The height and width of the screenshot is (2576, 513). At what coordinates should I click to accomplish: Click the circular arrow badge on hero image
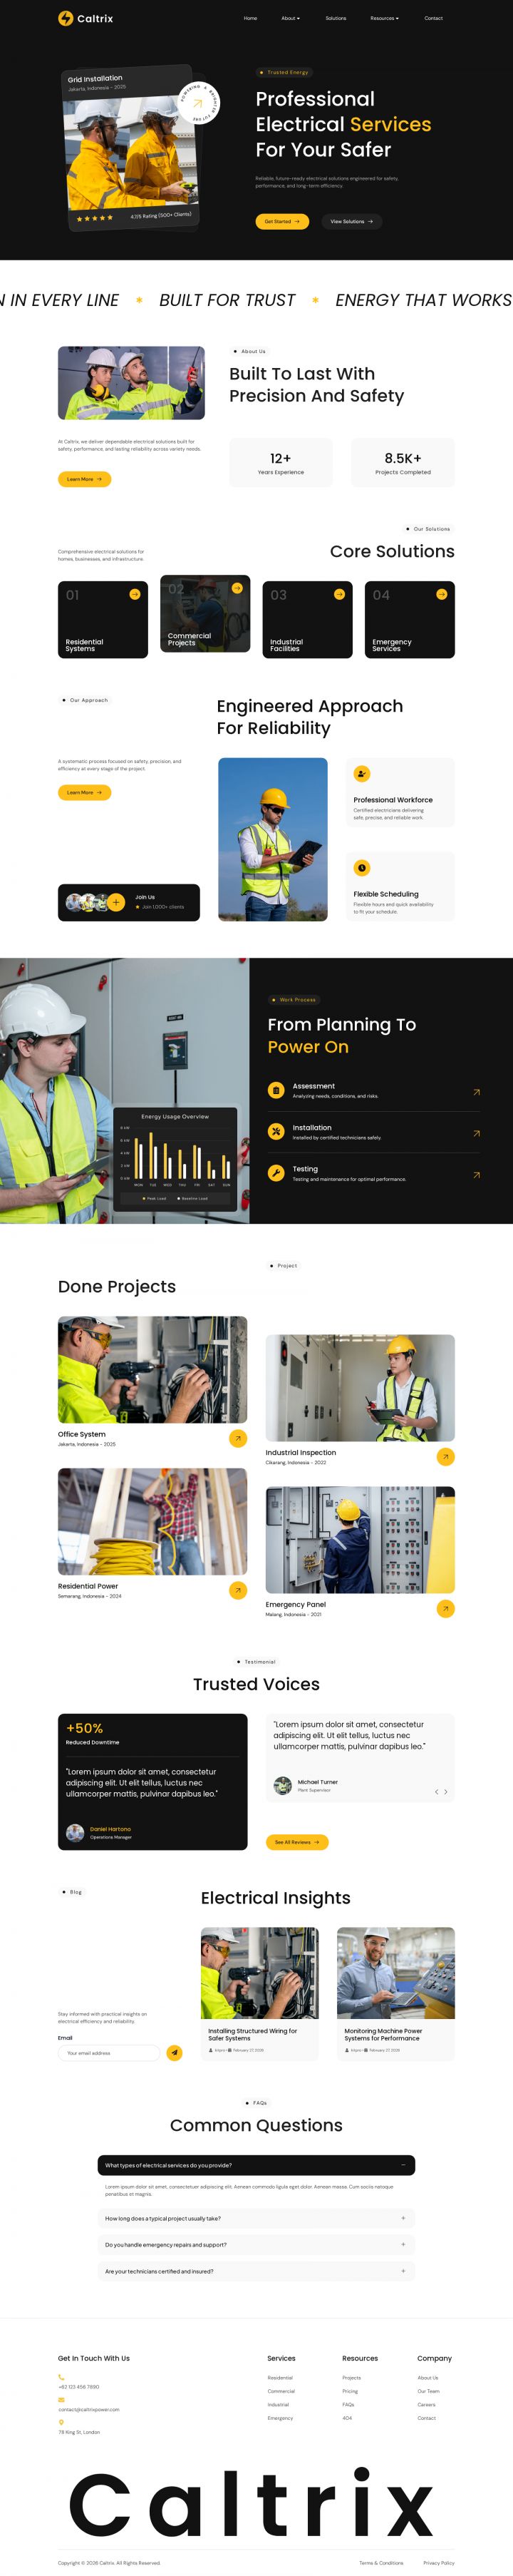198,103
